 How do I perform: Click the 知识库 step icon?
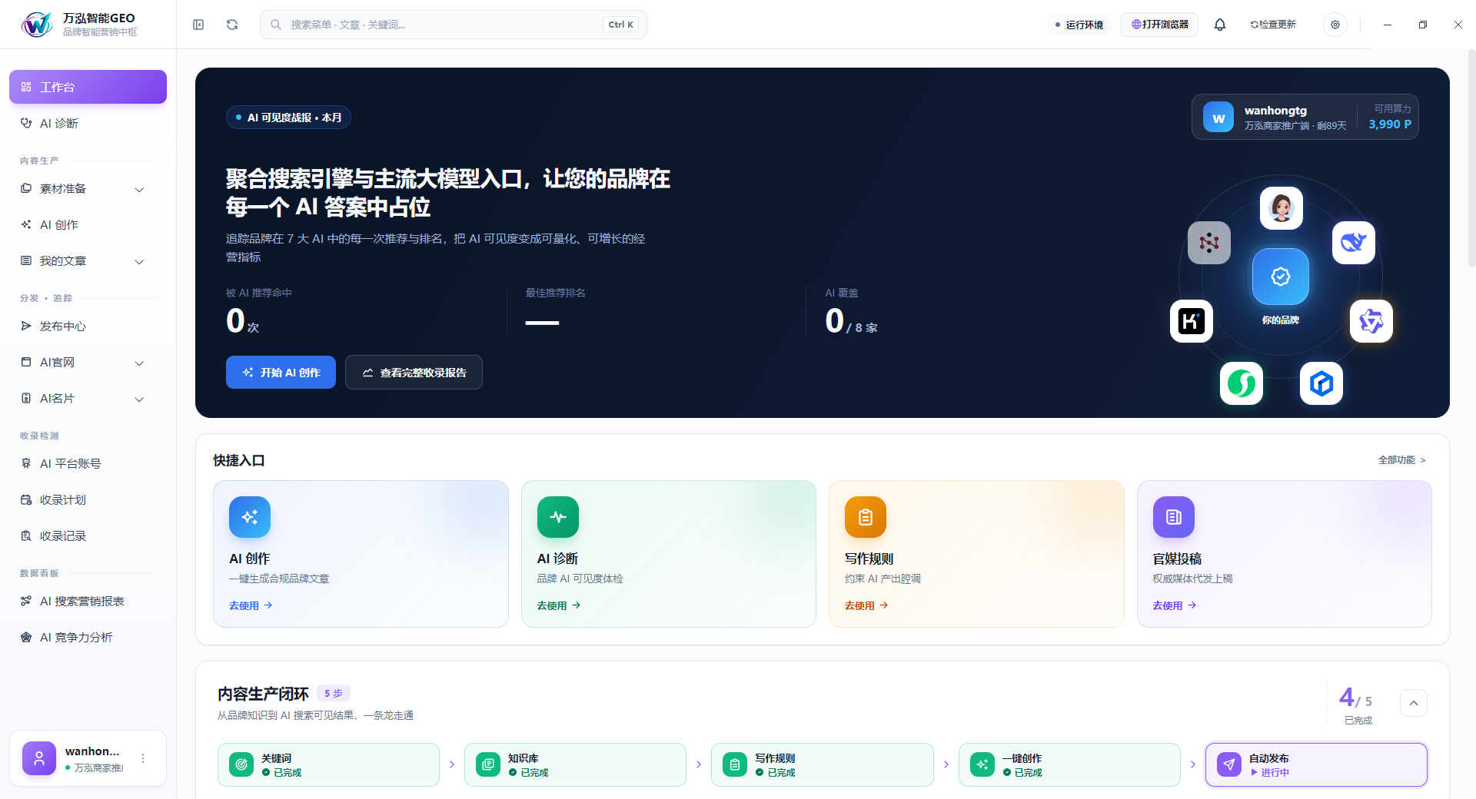tap(488, 764)
